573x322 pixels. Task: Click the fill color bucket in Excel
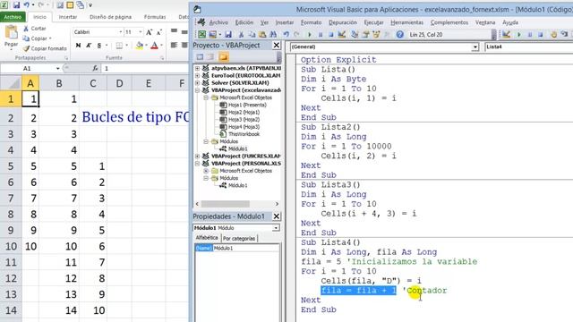(x=139, y=46)
